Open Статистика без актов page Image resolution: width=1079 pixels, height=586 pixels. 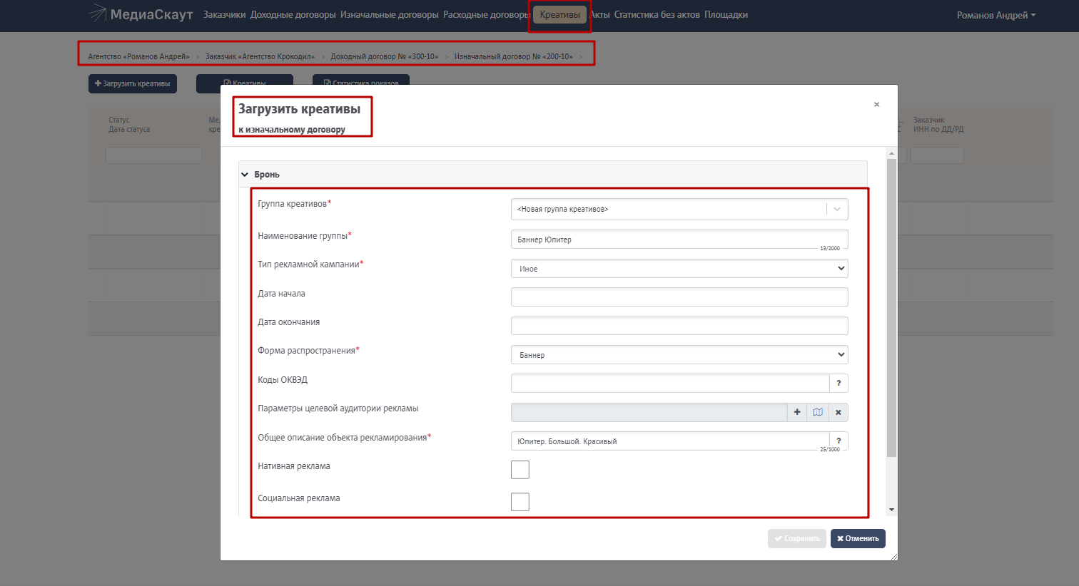click(657, 15)
